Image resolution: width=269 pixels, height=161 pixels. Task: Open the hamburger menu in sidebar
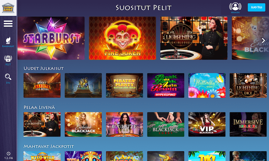click(x=8, y=24)
